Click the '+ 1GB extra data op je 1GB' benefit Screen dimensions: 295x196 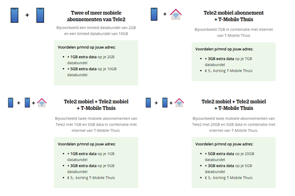click(91, 156)
